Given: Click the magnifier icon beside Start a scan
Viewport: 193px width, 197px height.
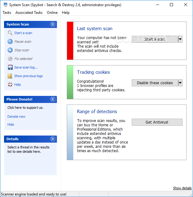Looking at the screenshot, I should (x=10, y=33).
